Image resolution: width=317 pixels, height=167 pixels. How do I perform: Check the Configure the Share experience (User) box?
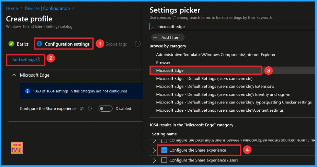pyautogui.click(x=164, y=160)
